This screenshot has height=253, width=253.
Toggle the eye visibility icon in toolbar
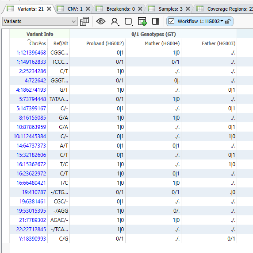(x=101, y=21)
